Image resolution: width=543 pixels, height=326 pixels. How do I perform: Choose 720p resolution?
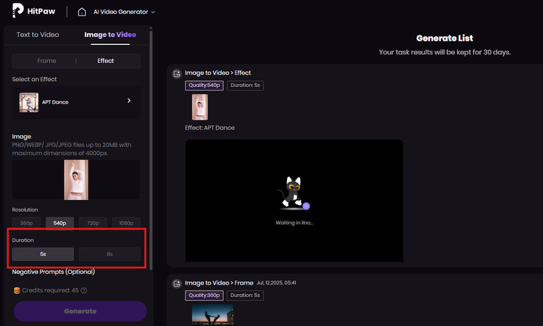click(93, 223)
